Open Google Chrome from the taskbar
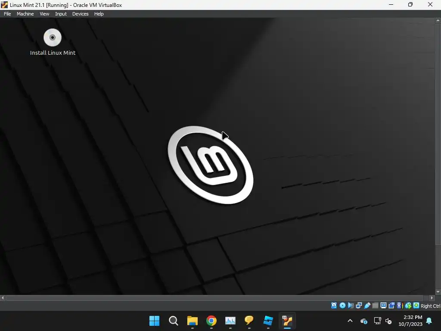 click(x=211, y=321)
